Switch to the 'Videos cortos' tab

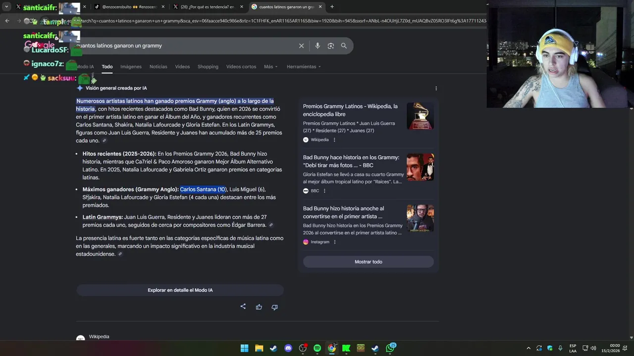pyautogui.click(x=241, y=67)
